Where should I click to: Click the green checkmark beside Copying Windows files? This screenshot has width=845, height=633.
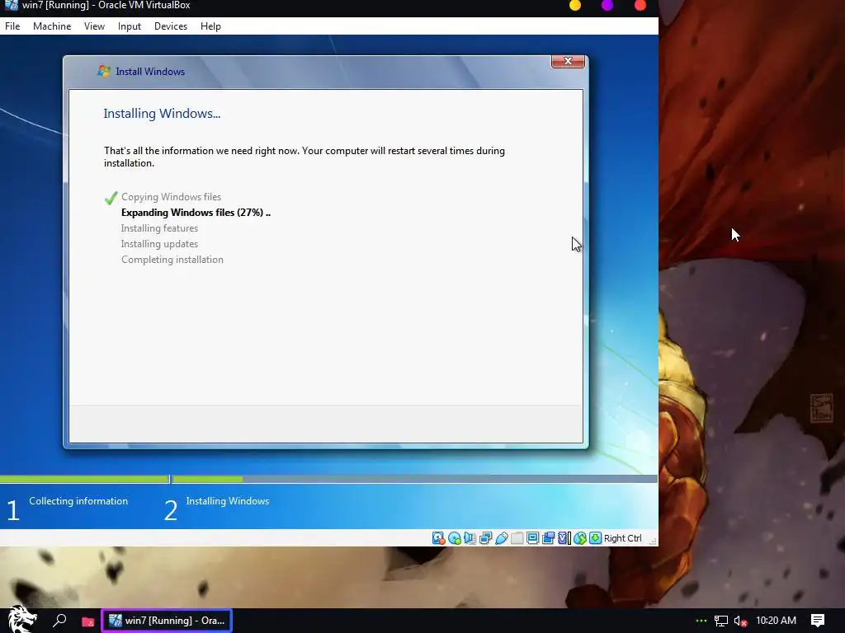(111, 198)
